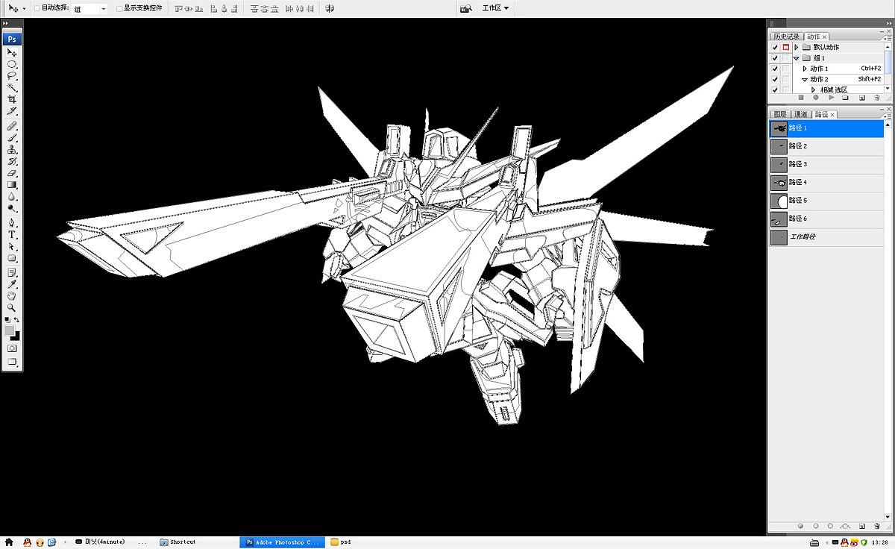Select the Healing Brush tool

tap(12, 126)
